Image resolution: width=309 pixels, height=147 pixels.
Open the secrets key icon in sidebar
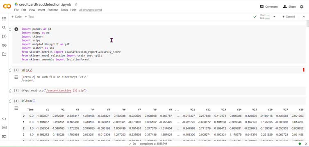pyautogui.click(x=4, y=45)
